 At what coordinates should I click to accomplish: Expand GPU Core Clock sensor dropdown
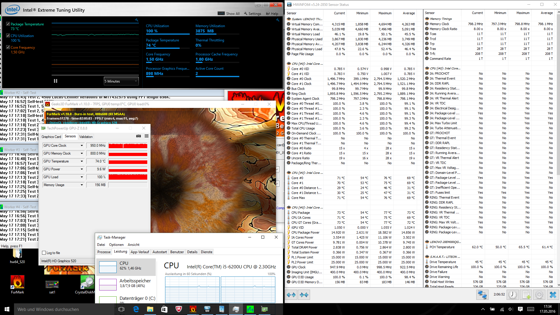tap(82, 146)
